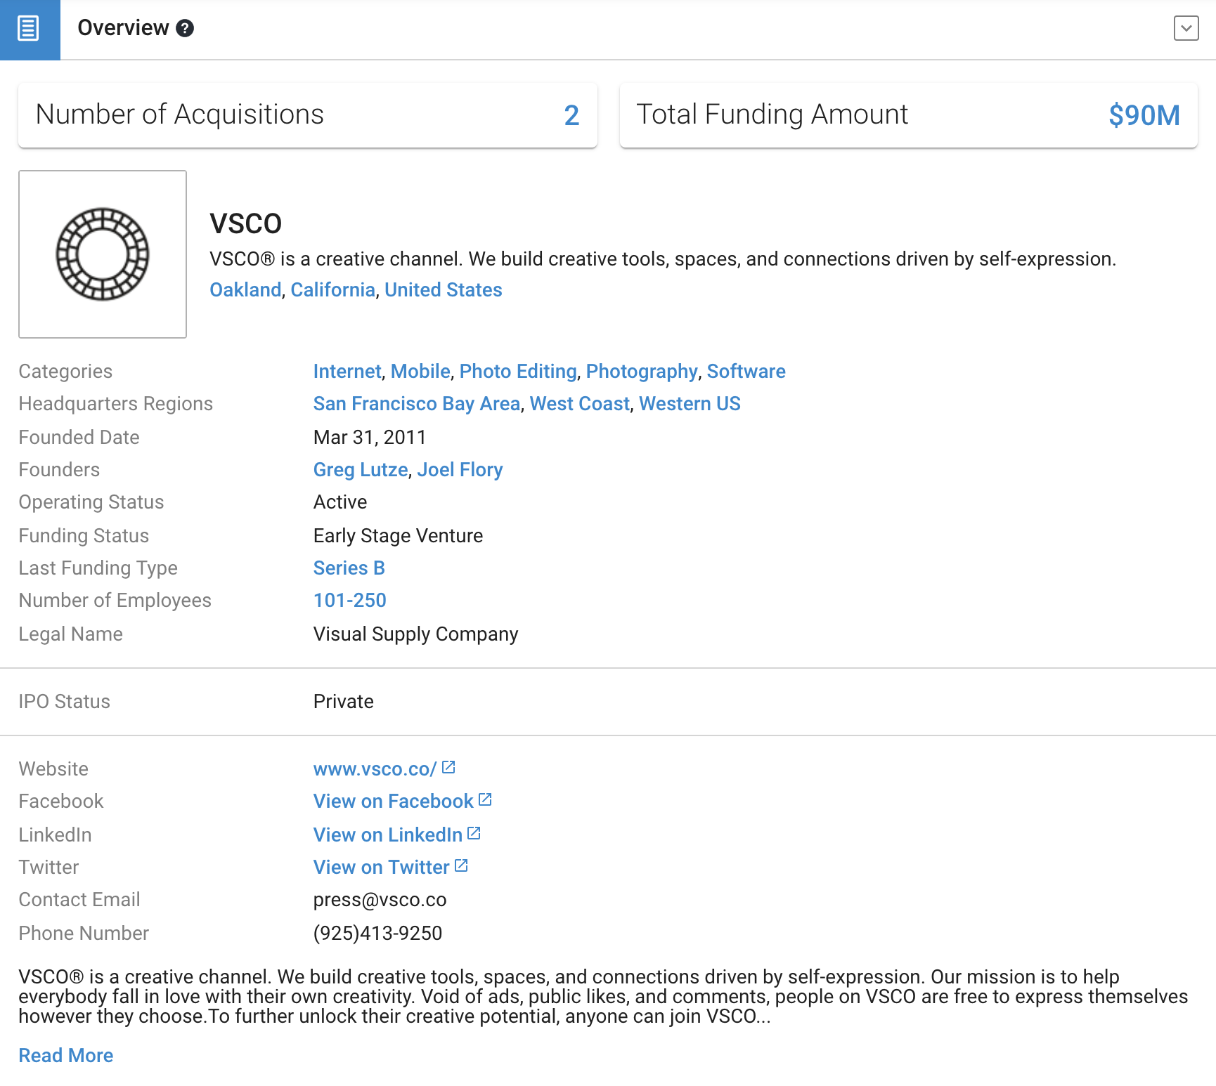
Task: Expand description with Read More
Action: [x=65, y=1056]
